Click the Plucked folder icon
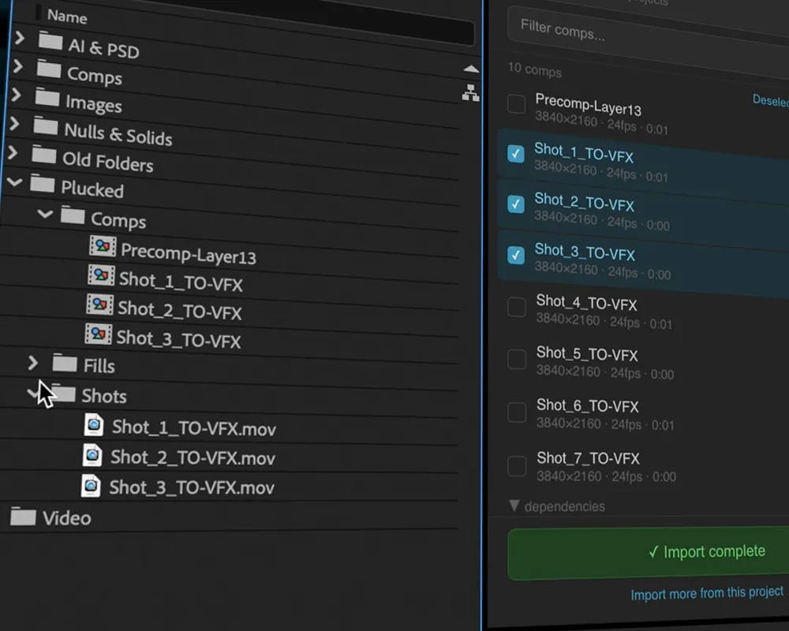 click(43, 183)
